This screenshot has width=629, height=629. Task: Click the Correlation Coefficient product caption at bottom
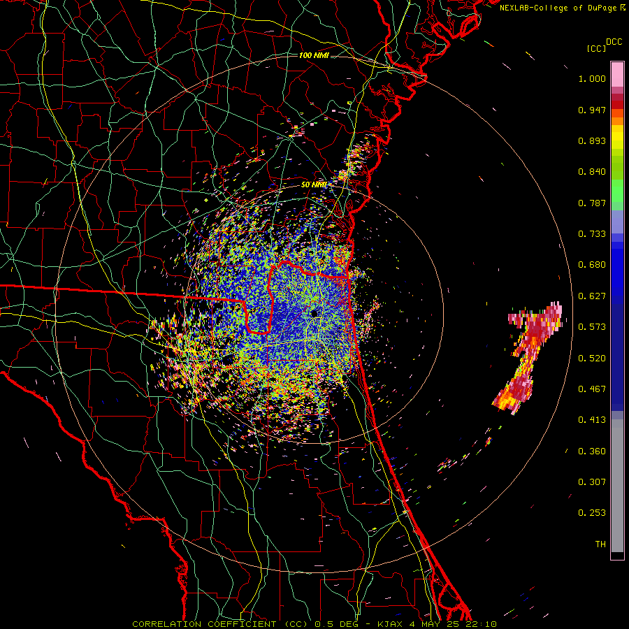314,624
